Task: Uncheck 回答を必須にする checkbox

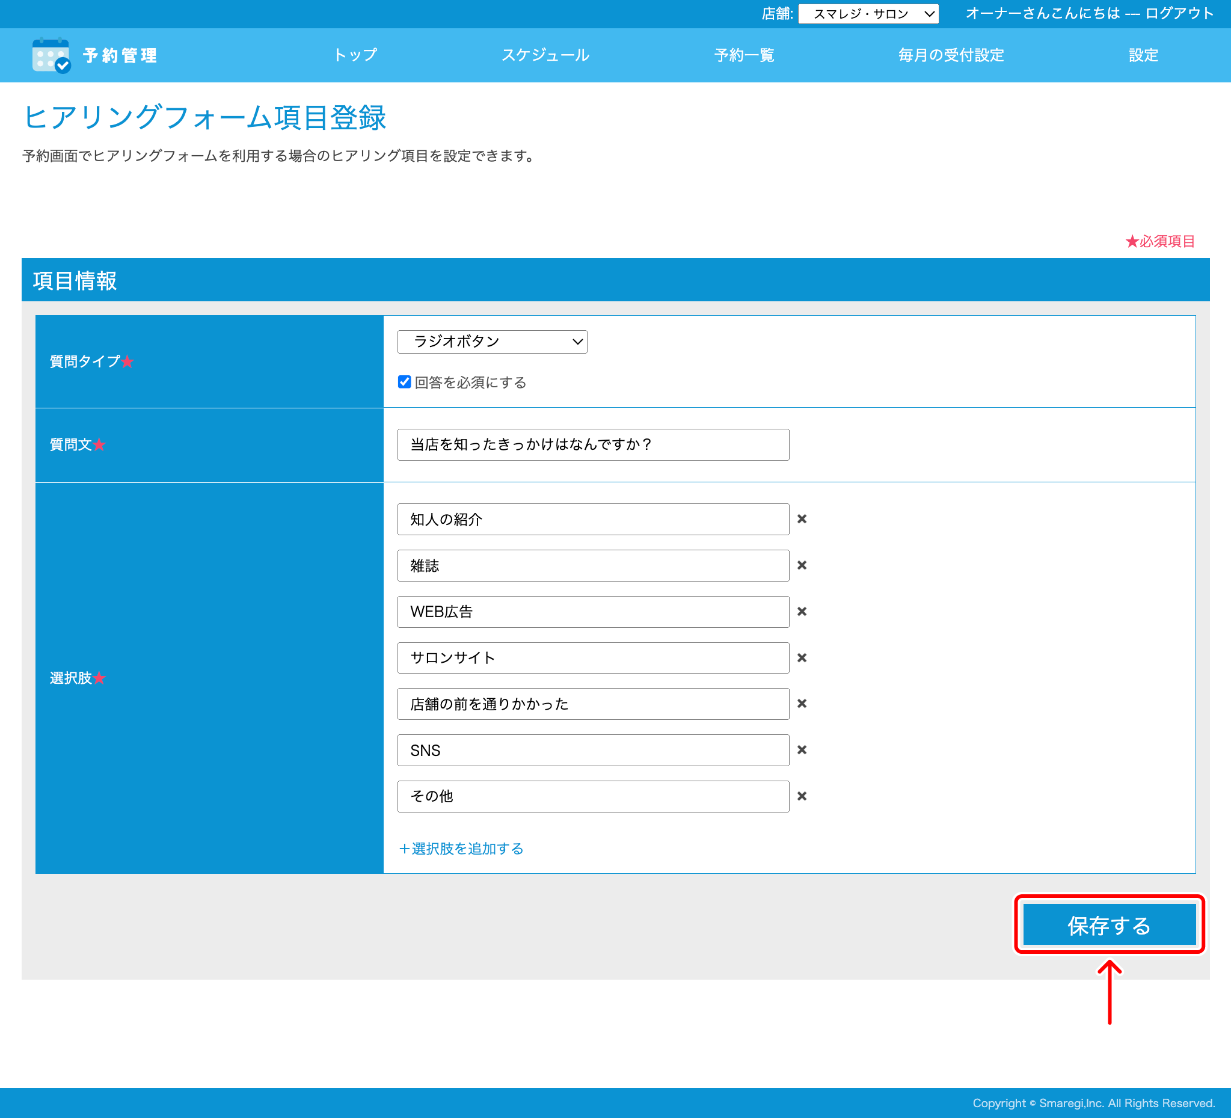Action: [404, 382]
